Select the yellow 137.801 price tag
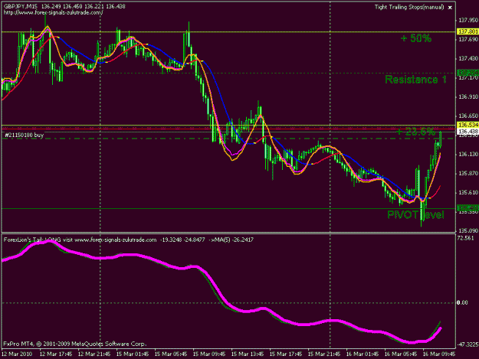This screenshot has width=479, height=359. [x=468, y=31]
